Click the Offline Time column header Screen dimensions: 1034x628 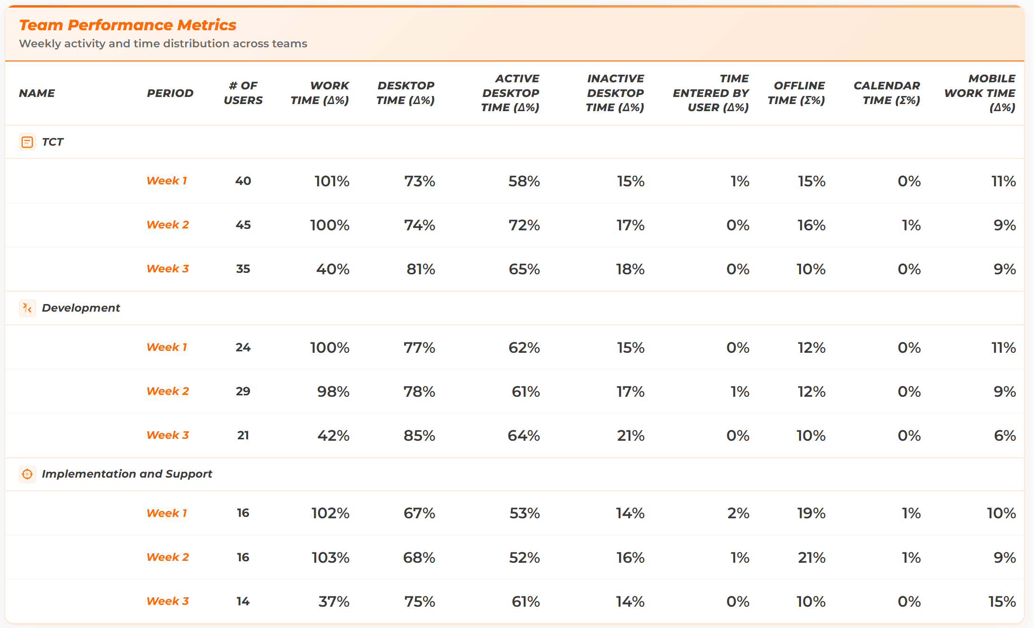tap(796, 93)
